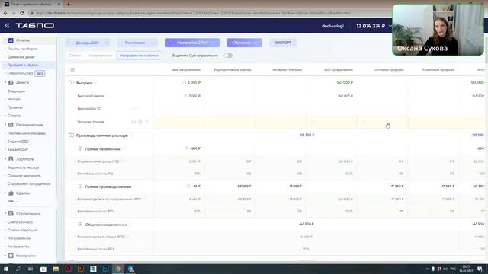Expand the Общепроизводственные group
Viewport: 488px width, 274px height.
tap(80, 224)
